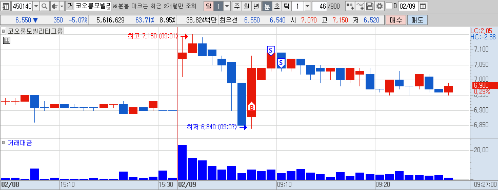Switch chart to 주 weekly period
Image resolution: width=498 pixels, height=190 pixels.
[x=237, y=6]
